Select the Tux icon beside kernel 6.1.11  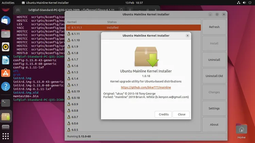(x=69, y=34)
